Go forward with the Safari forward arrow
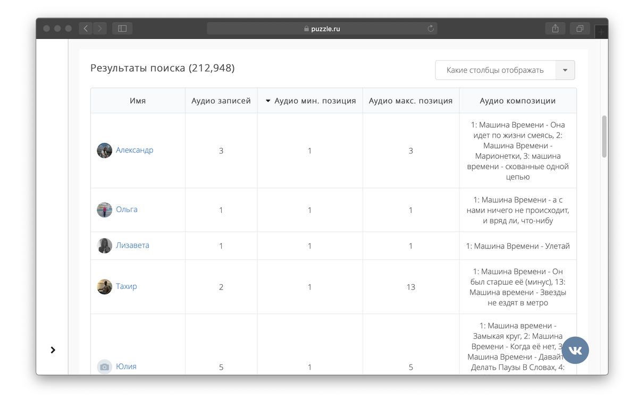Image resolution: width=638 pixels, height=408 pixels. click(100, 29)
